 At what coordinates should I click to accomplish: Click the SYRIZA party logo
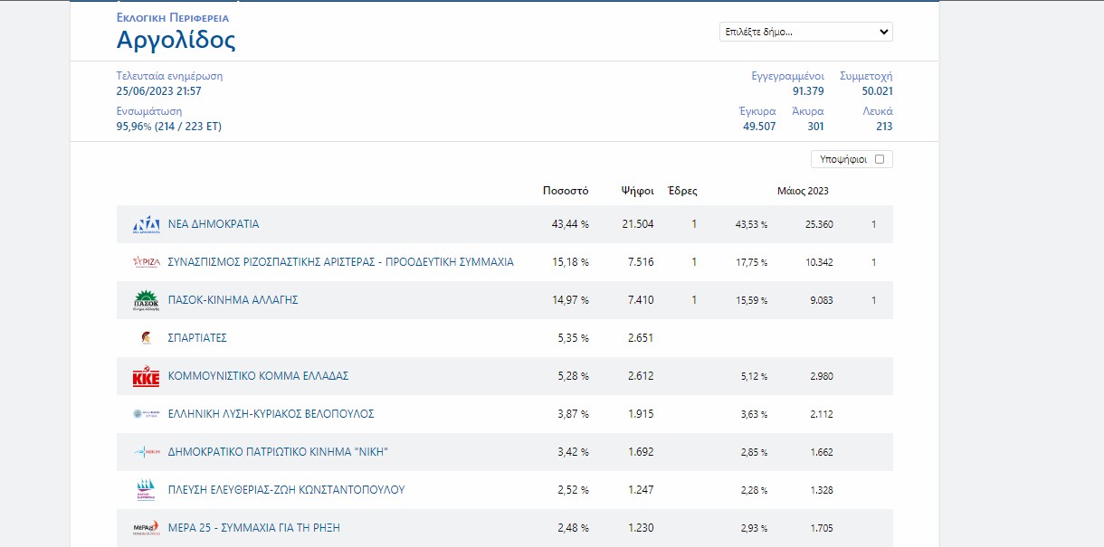coord(146,262)
